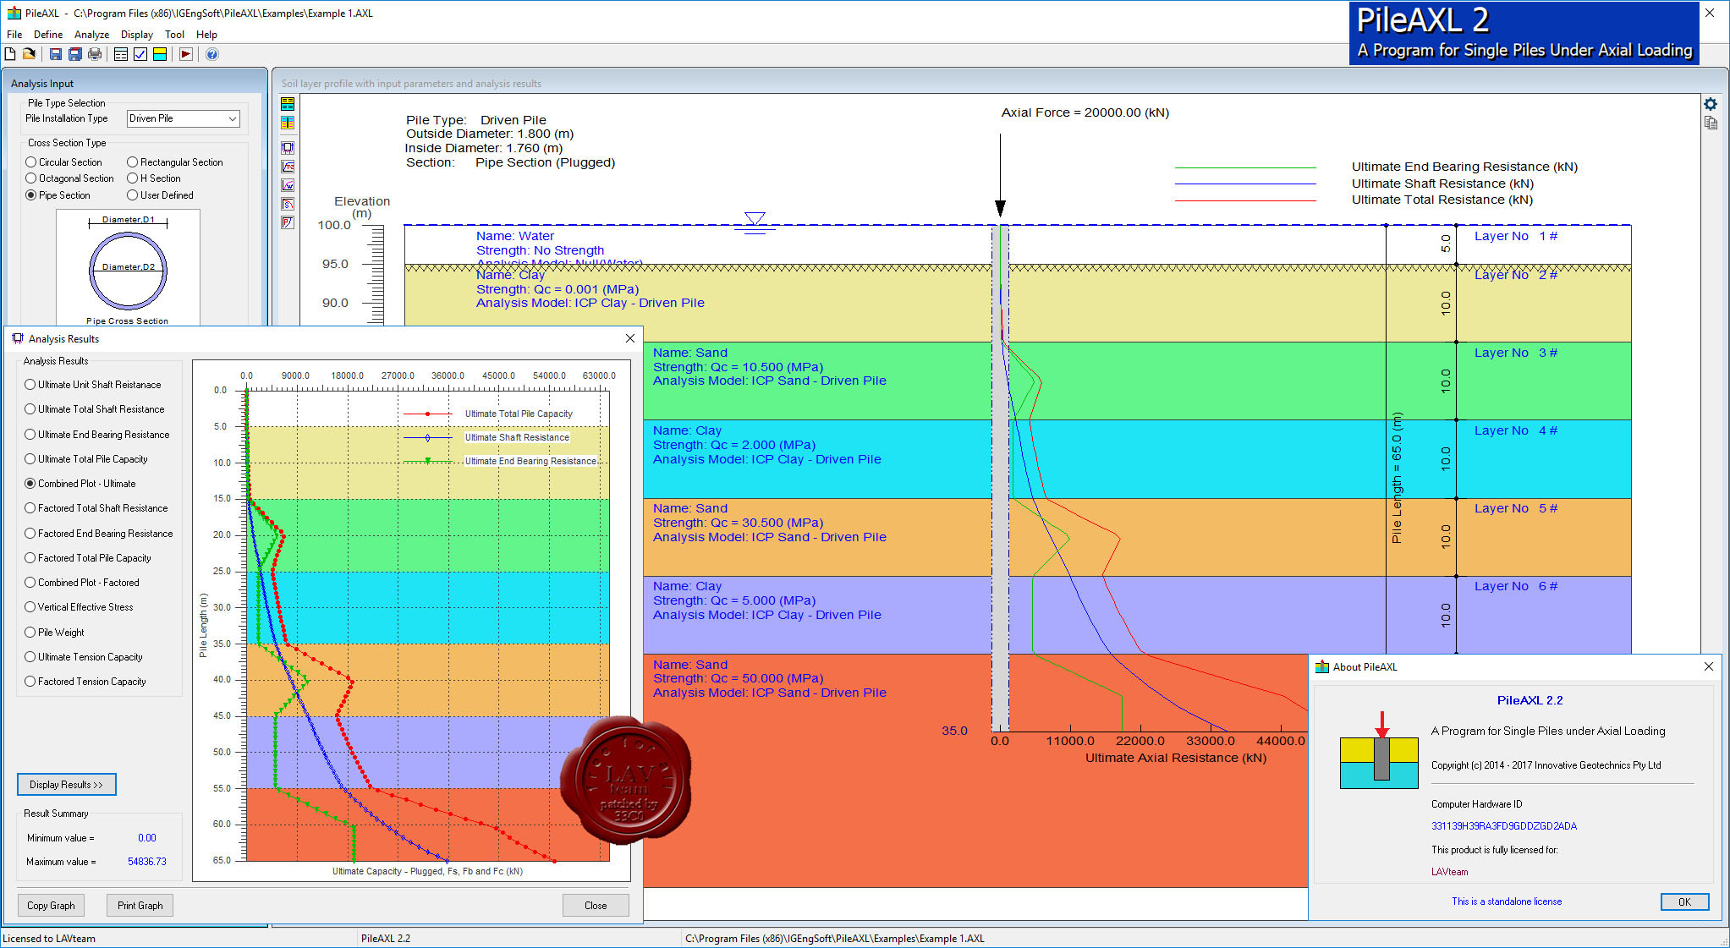Click the pipe cross section diagram

129,269
